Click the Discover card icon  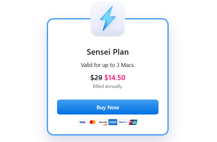point(103,122)
